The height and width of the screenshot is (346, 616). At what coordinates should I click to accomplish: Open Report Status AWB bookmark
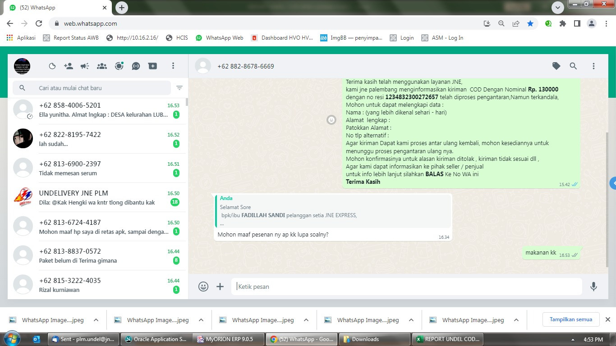71,38
